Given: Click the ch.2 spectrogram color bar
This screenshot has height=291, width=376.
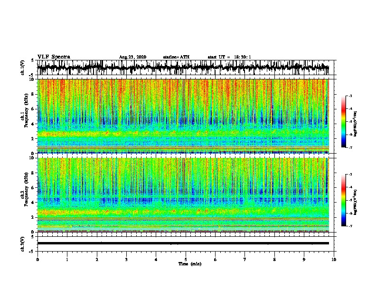Looking at the screenshot, I should 344,200.
